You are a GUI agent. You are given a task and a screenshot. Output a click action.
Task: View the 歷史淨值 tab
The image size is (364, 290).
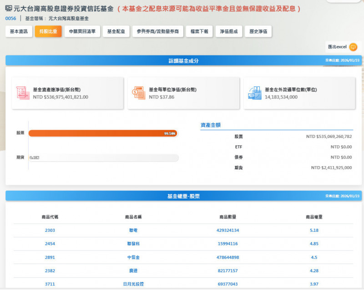pos(258,31)
